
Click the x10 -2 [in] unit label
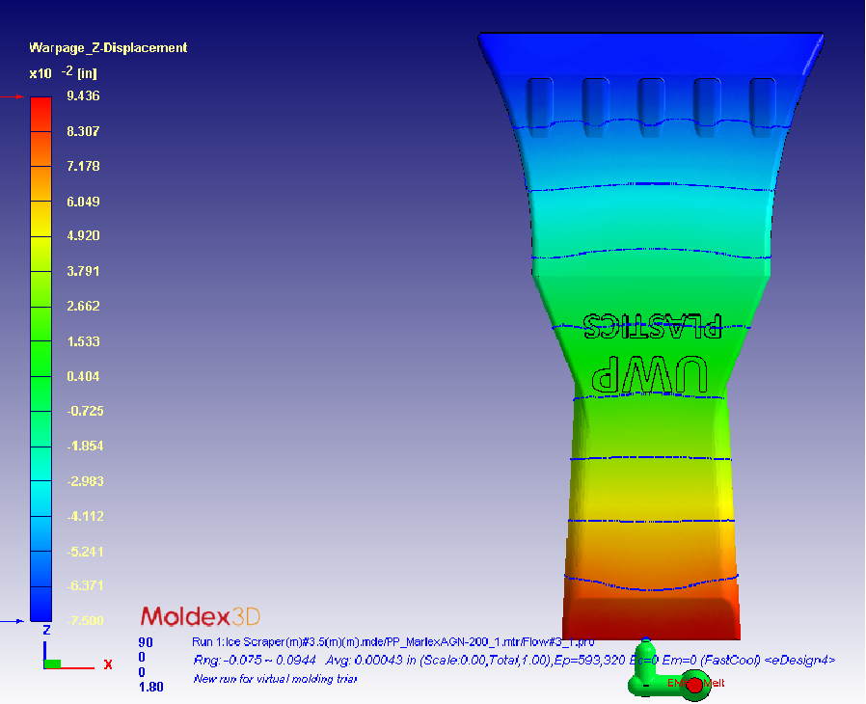click(64, 72)
